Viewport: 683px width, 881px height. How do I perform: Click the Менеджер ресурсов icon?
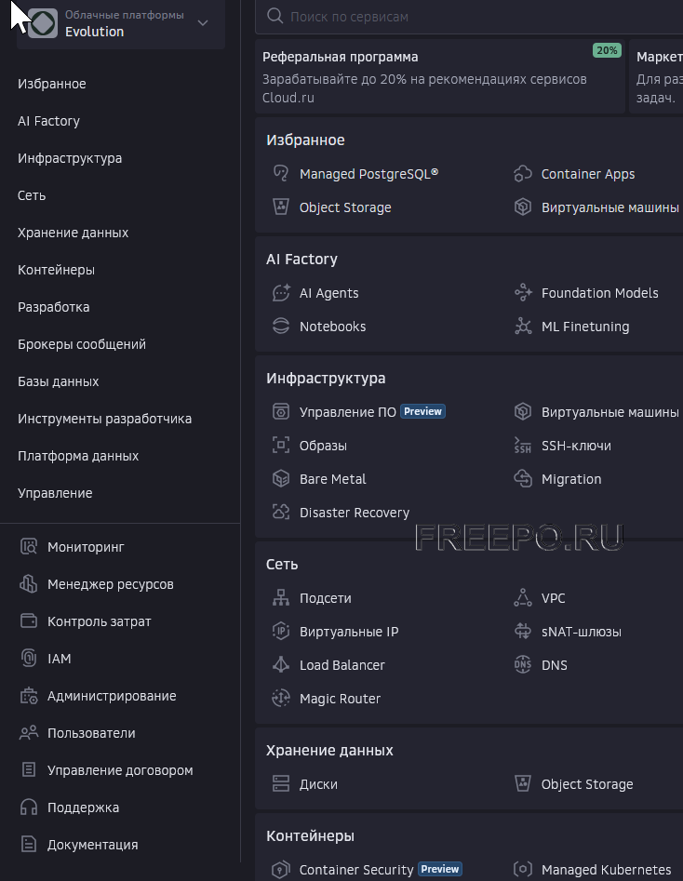click(x=29, y=584)
